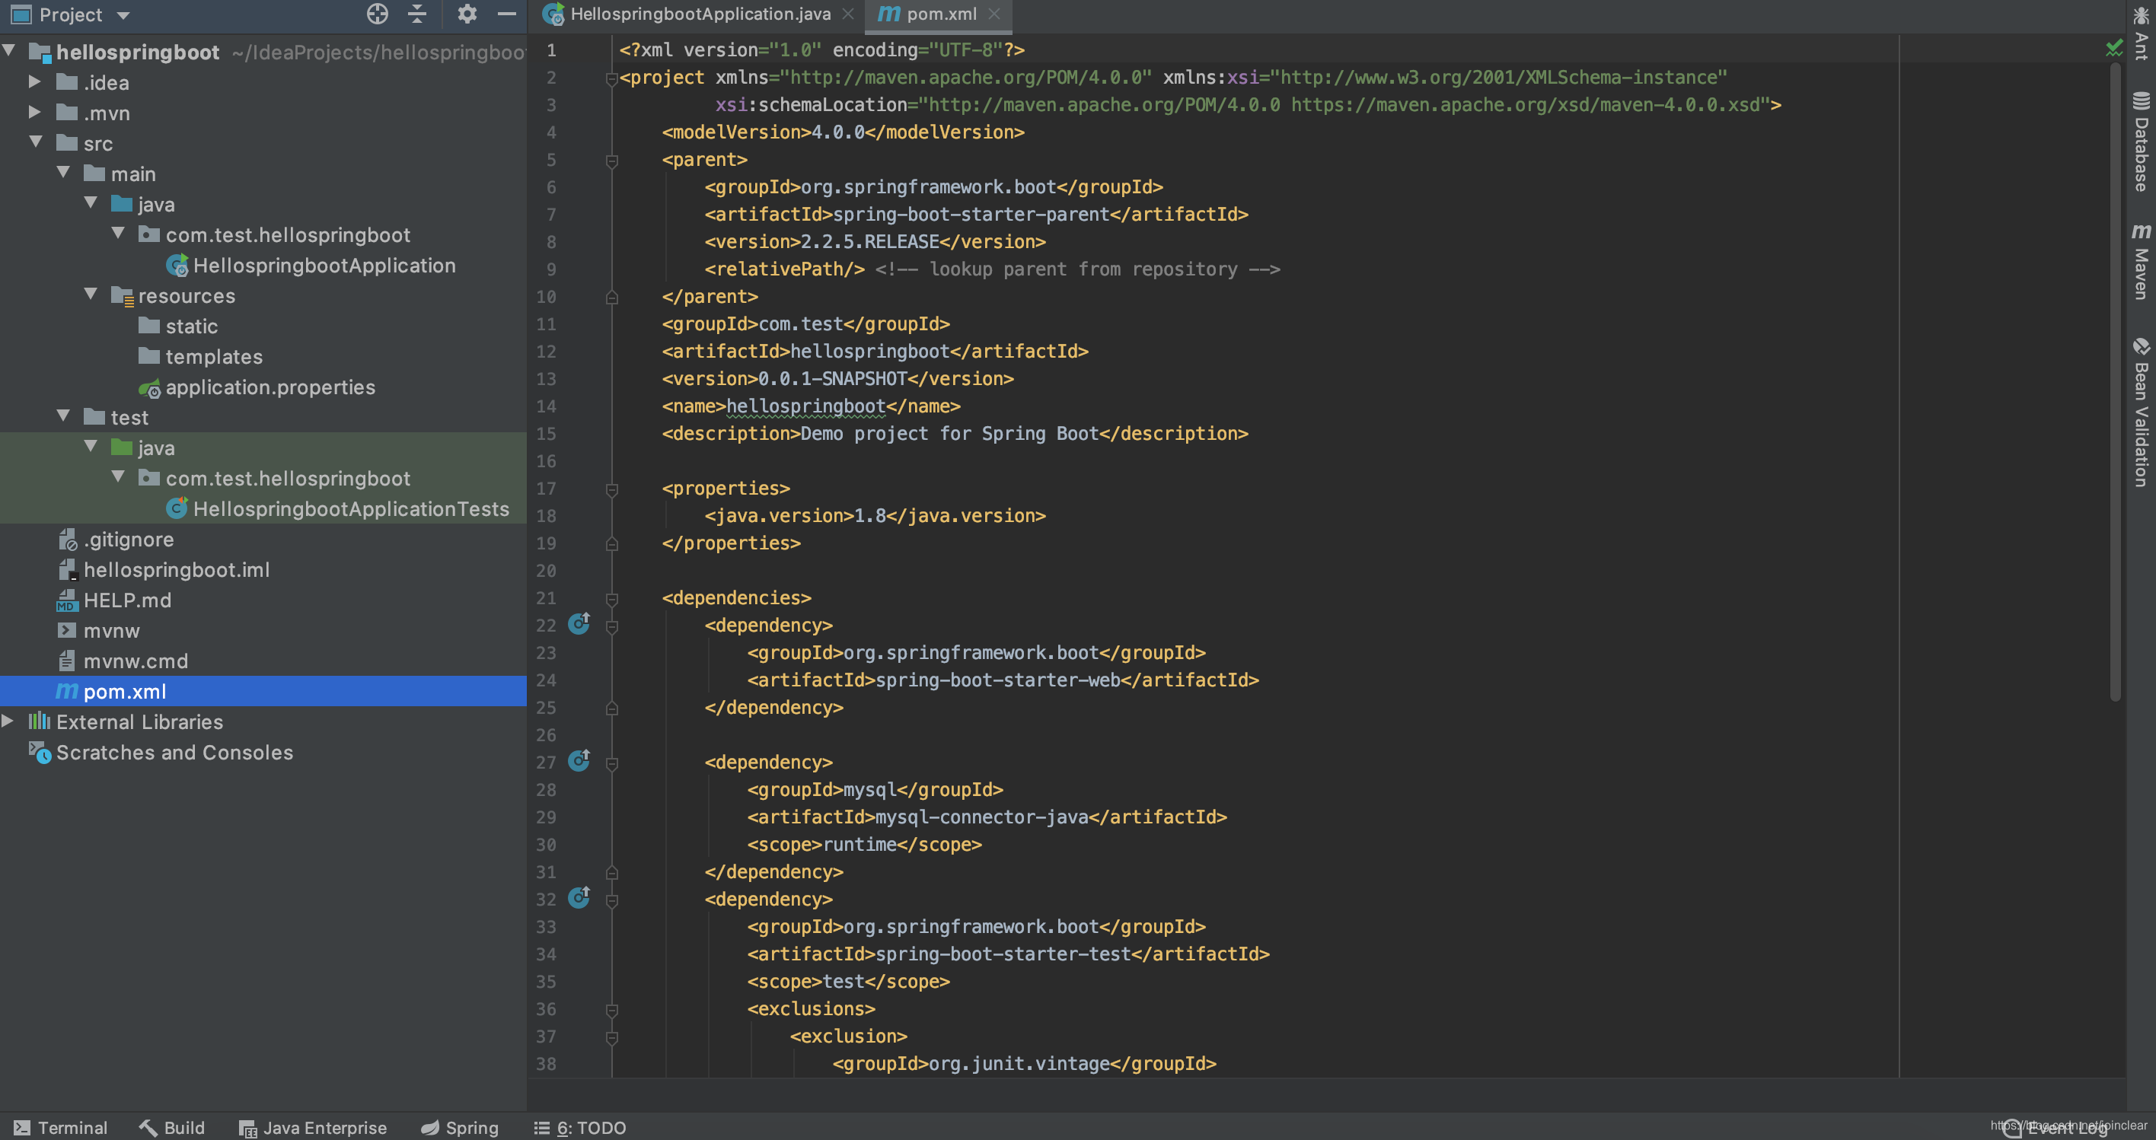Select the templates folder
The height and width of the screenshot is (1140, 2156).
pos(213,356)
